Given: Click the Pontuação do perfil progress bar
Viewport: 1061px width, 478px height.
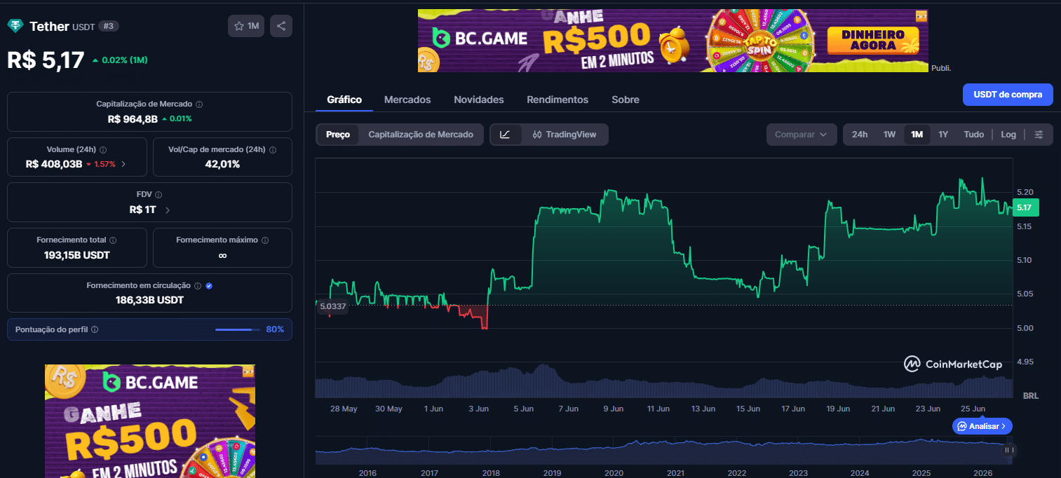Looking at the screenshot, I should pos(238,329).
